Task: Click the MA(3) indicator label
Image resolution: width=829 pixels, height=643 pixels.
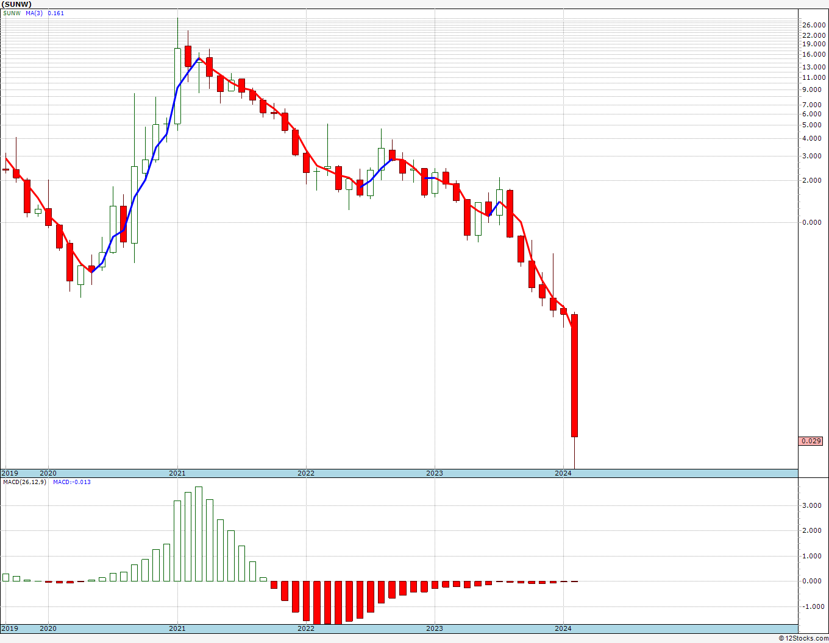Action: [34, 13]
